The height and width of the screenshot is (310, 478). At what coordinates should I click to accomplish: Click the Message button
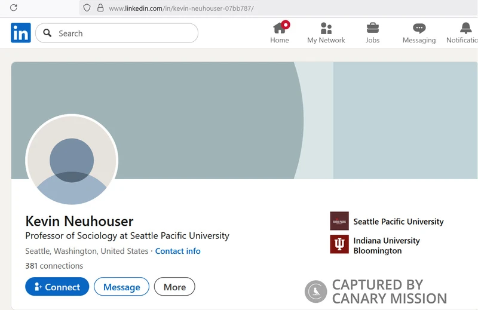click(x=122, y=287)
